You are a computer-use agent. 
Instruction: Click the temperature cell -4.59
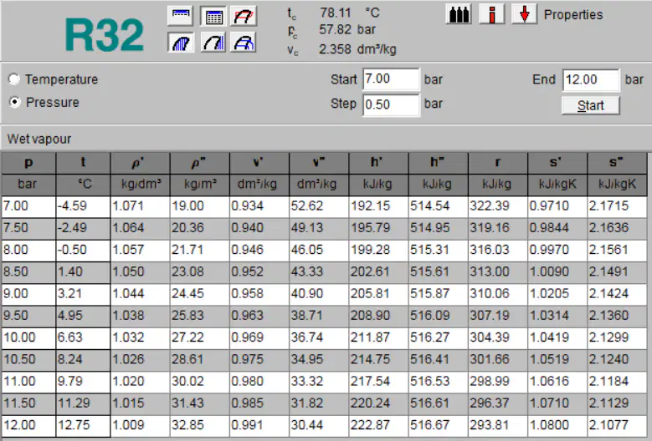[83, 206]
